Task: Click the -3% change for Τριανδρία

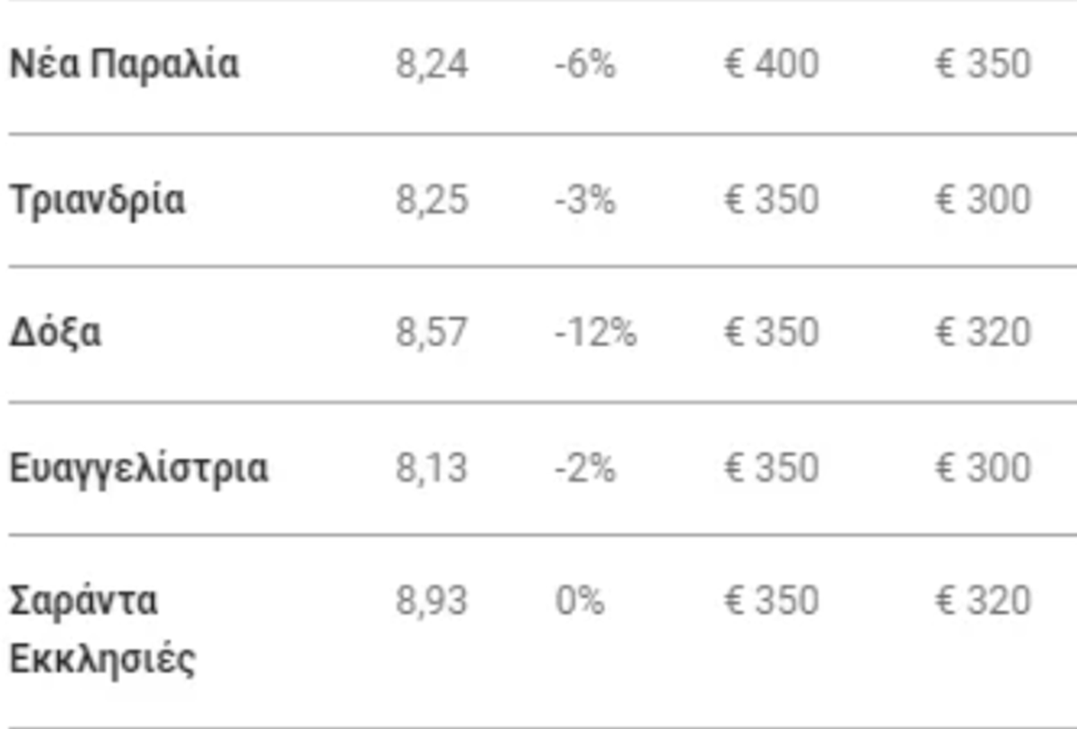Action: point(585,200)
